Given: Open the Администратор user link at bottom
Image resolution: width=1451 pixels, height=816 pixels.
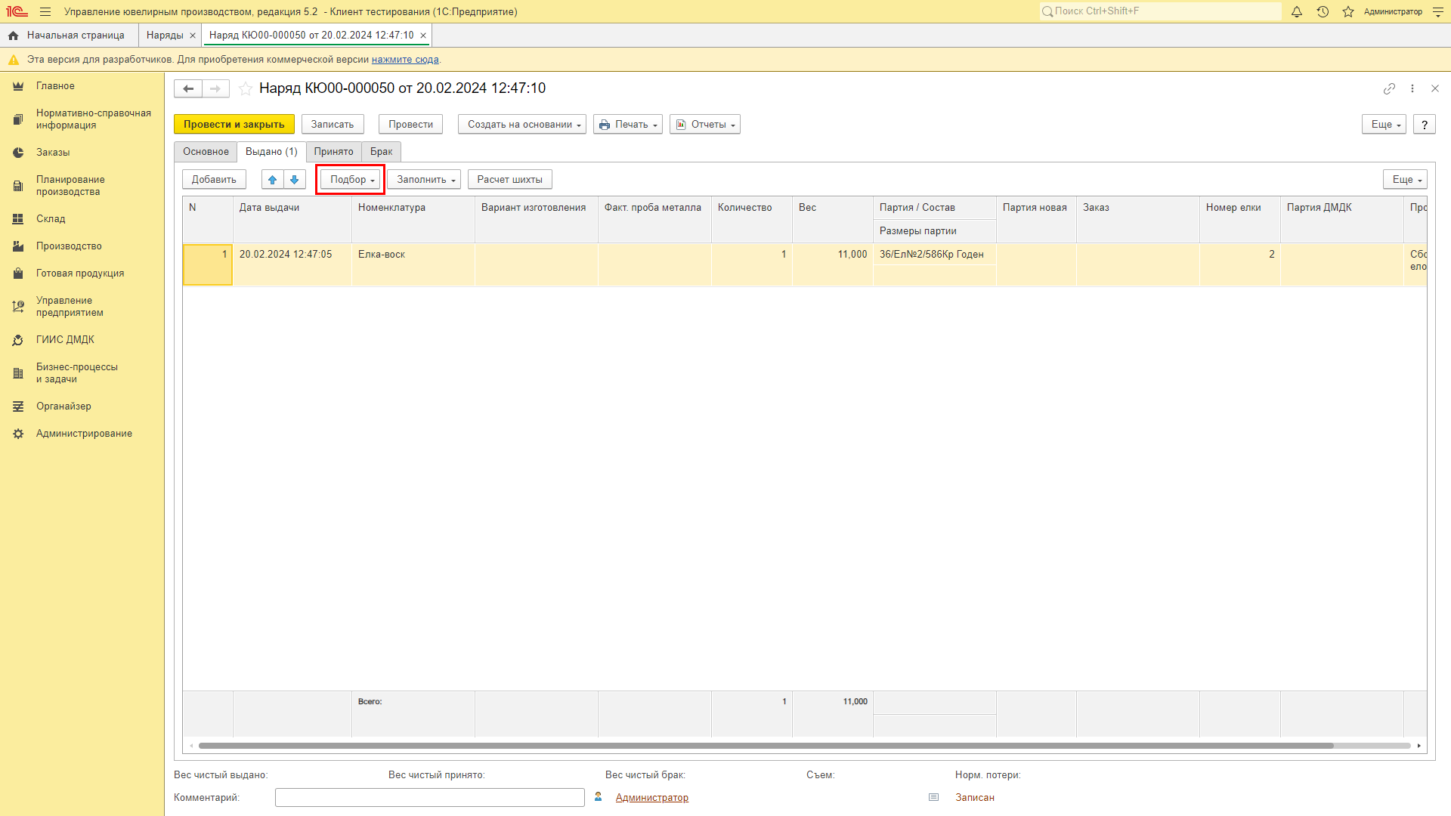Looking at the screenshot, I should [651, 798].
